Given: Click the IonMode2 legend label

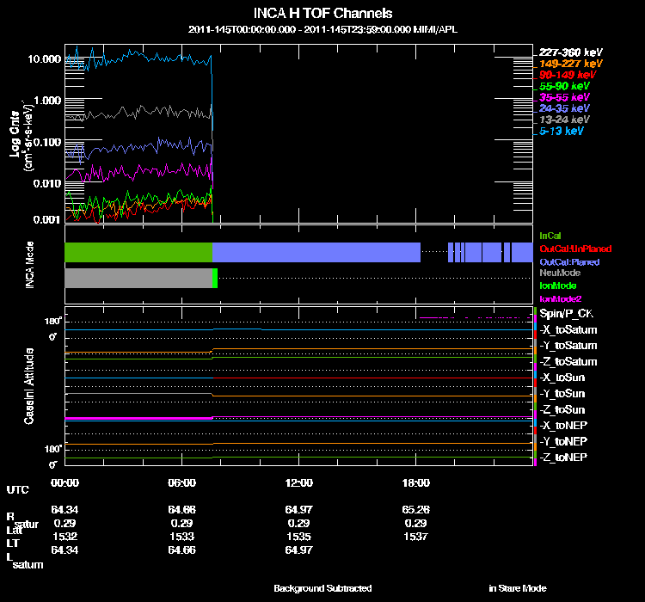Looking at the screenshot, I should [x=561, y=298].
